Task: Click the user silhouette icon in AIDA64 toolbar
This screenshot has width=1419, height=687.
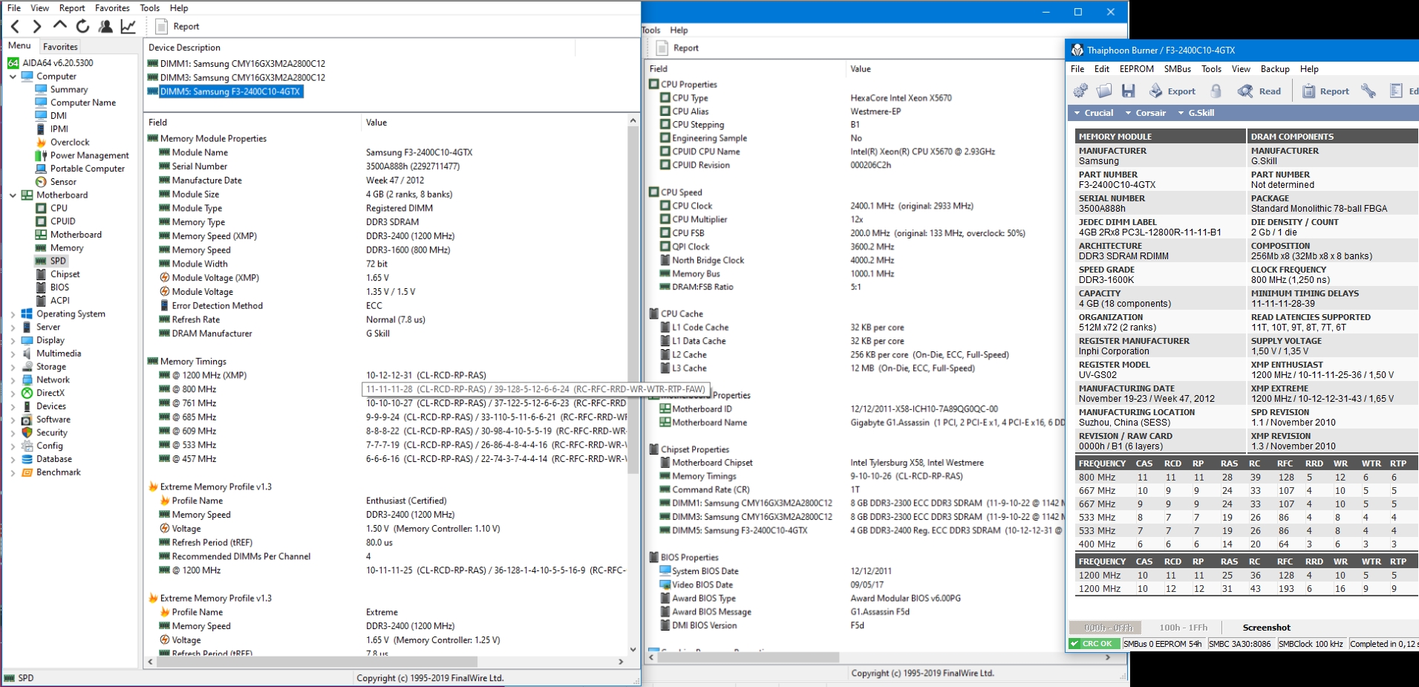Action: click(x=105, y=26)
